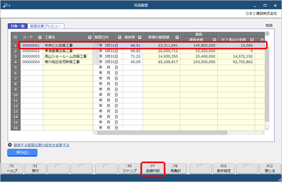Open the 請負金額 column filter dropdown
282x182 pixels.
[214, 39]
